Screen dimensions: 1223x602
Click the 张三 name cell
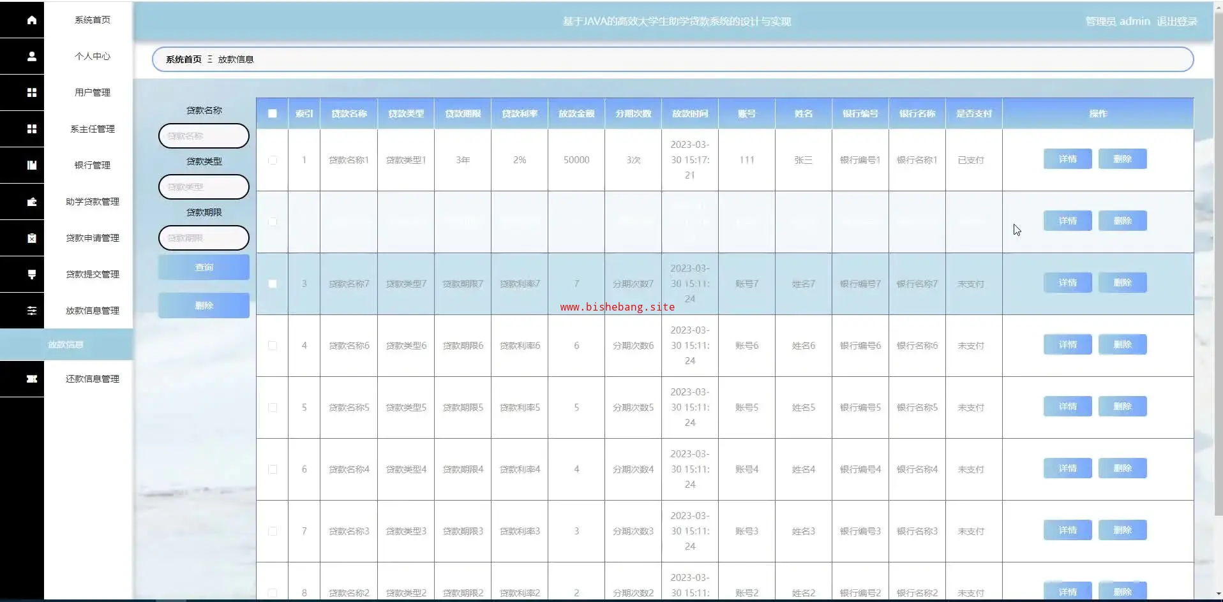point(804,160)
